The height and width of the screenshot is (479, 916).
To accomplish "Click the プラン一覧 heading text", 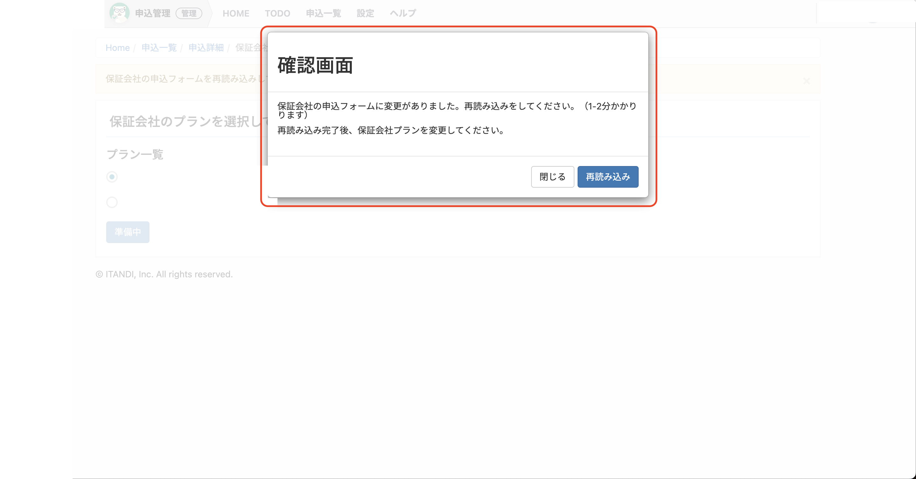I will (135, 154).
